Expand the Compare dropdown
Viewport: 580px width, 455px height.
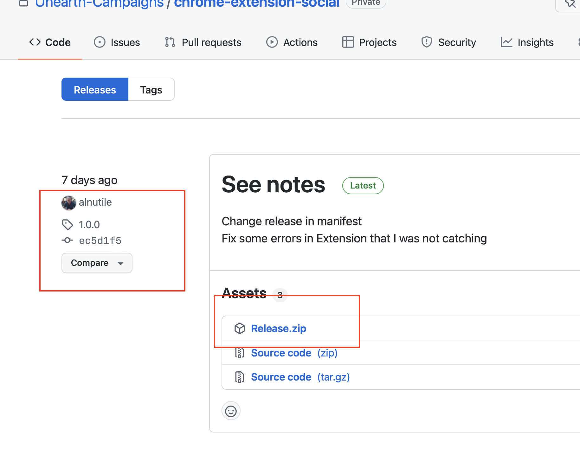tap(97, 263)
